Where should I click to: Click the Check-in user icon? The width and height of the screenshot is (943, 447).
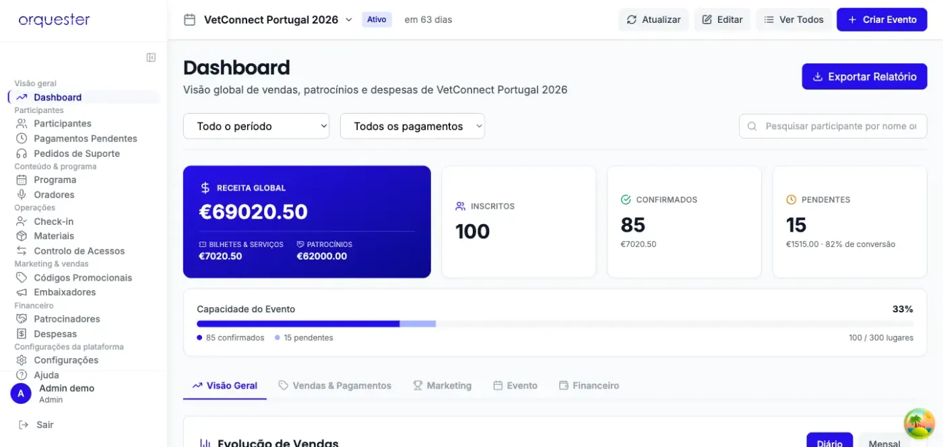22,221
